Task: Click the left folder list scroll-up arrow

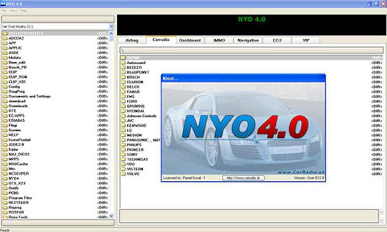Action: point(111,33)
